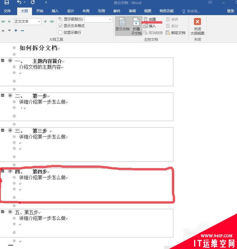Click subdocument icon beside 三、第三步
This screenshot has width=237, height=249.
tap(3, 130)
